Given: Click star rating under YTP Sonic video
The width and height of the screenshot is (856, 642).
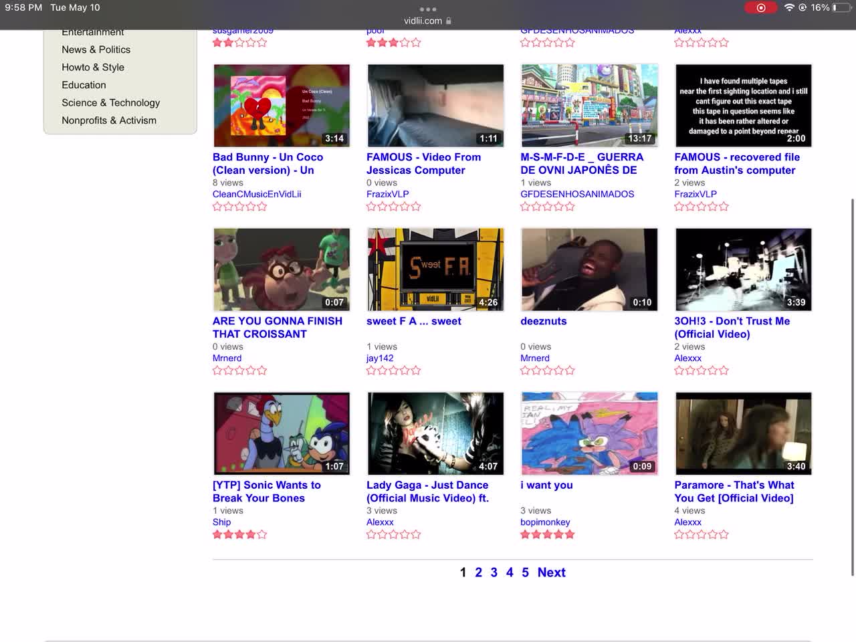Looking at the screenshot, I should 240,534.
